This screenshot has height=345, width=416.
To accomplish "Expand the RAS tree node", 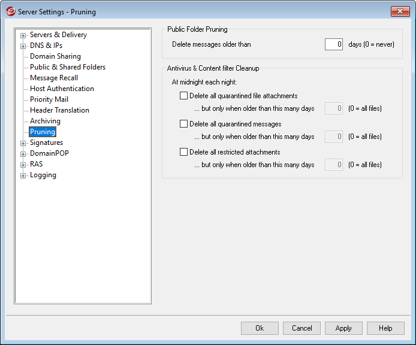I will (23, 165).
